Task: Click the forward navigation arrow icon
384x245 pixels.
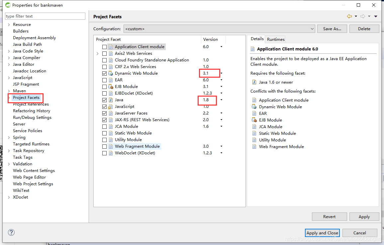Action: [363, 16]
